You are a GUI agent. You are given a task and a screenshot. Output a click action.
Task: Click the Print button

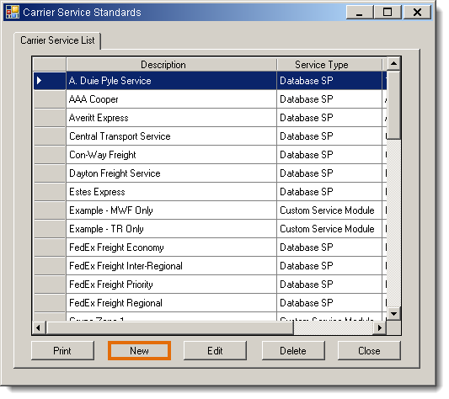coord(62,350)
